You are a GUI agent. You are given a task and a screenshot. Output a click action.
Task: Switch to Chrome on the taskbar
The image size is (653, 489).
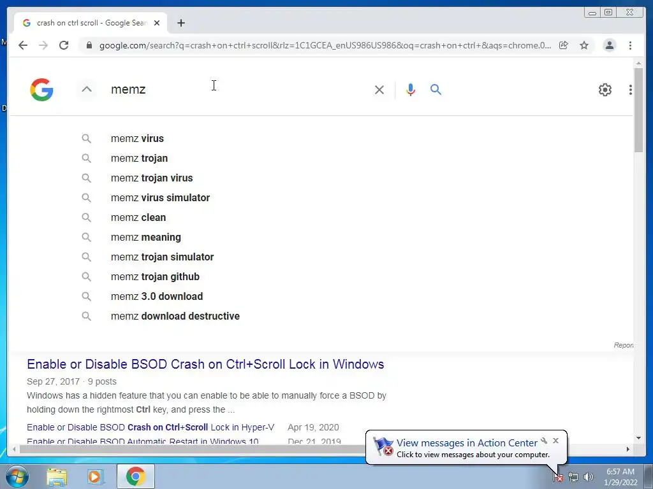(135, 476)
